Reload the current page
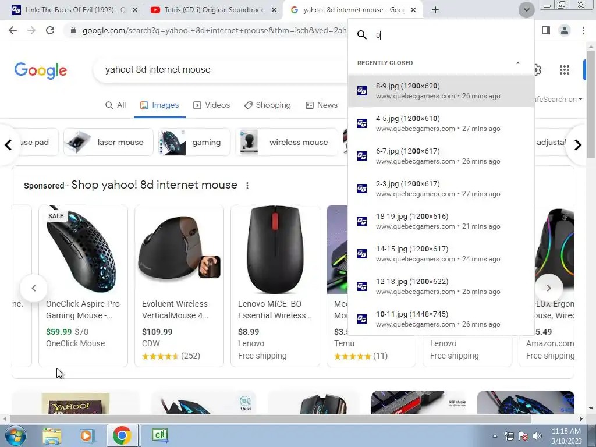Image resolution: width=596 pixels, height=447 pixels. tap(50, 30)
